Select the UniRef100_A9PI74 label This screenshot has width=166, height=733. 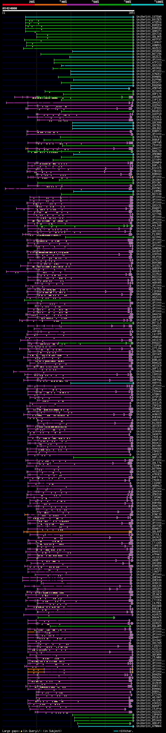pyautogui.click(x=149, y=94)
